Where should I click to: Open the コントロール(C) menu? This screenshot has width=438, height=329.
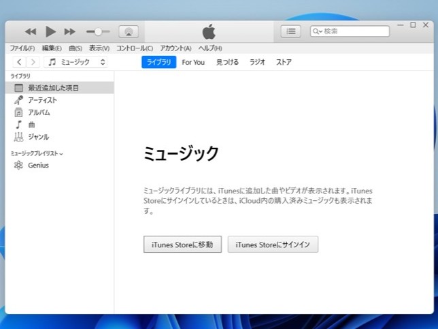(135, 48)
